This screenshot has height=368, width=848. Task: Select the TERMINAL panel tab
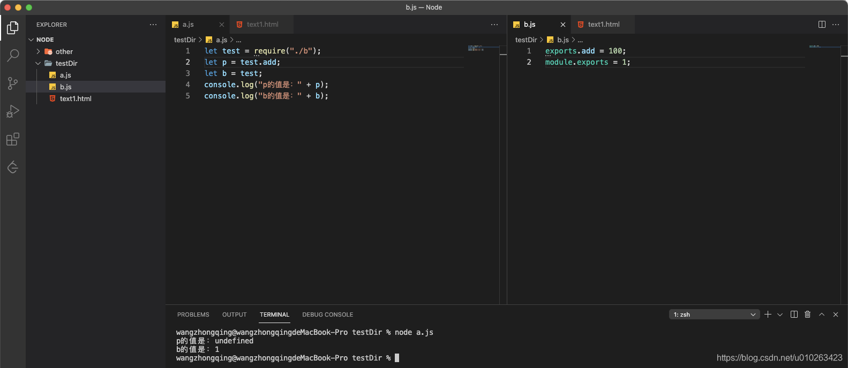[x=275, y=315]
